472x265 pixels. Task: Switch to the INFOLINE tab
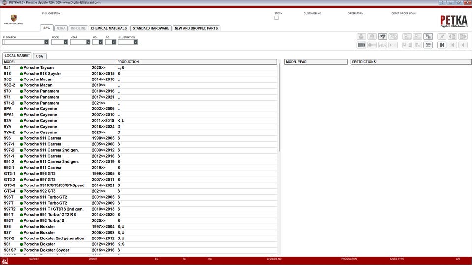coord(78,28)
